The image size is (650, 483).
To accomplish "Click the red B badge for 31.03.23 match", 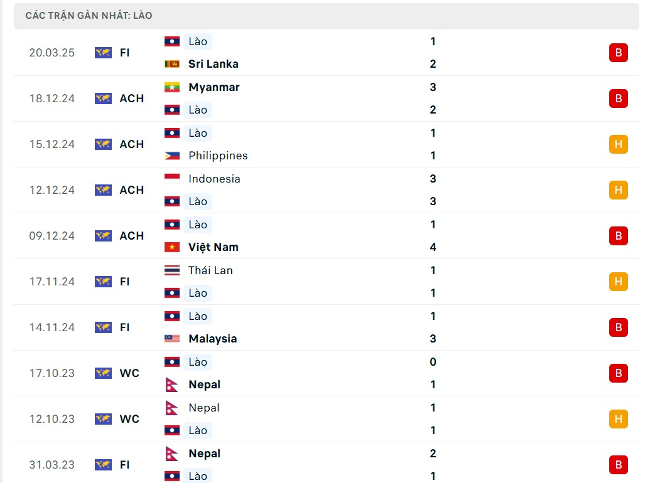I will click(x=618, y=465).
